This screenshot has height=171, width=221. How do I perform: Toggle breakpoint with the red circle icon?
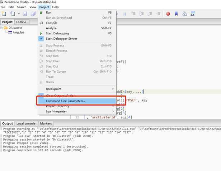click(168, 14)
